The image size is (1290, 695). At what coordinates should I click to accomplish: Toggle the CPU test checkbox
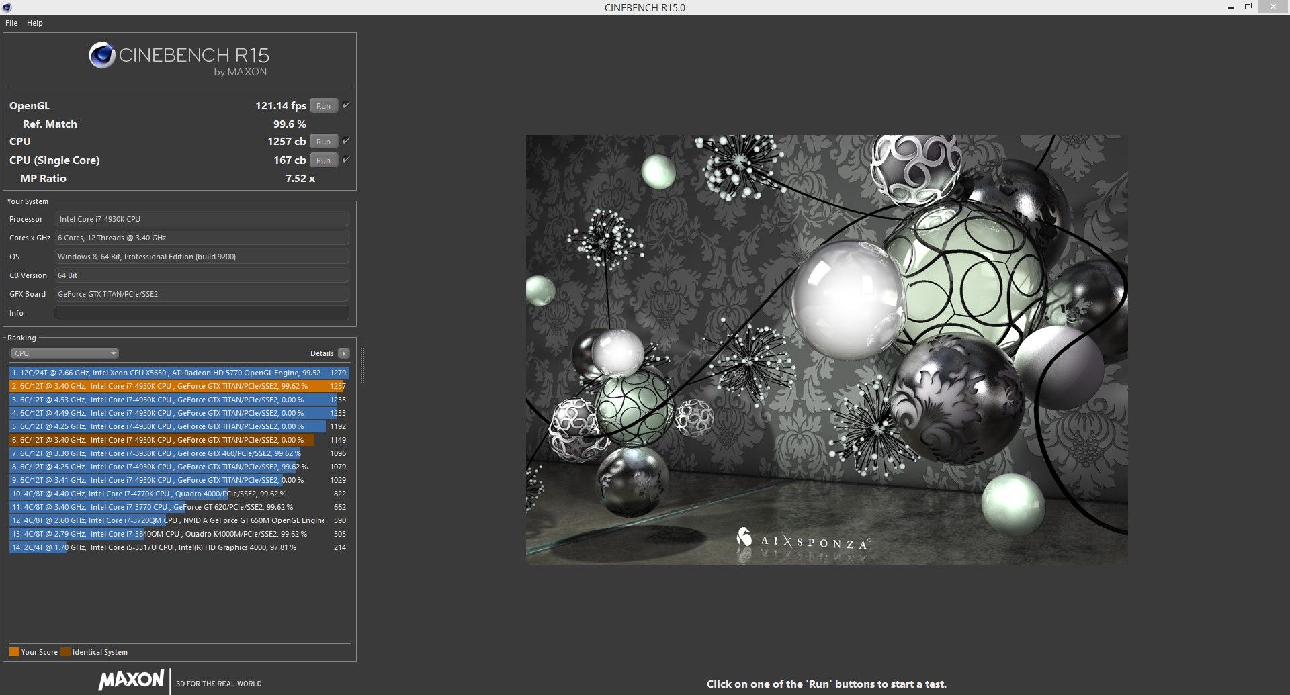[x=346, y=141]
